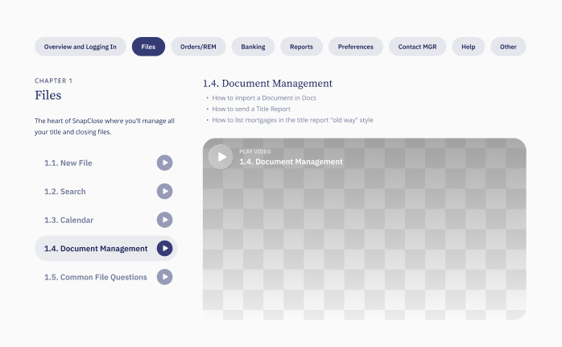Open 1.5. Common File Questions lesson
The image size is (562, 347).
coord(96,277)
